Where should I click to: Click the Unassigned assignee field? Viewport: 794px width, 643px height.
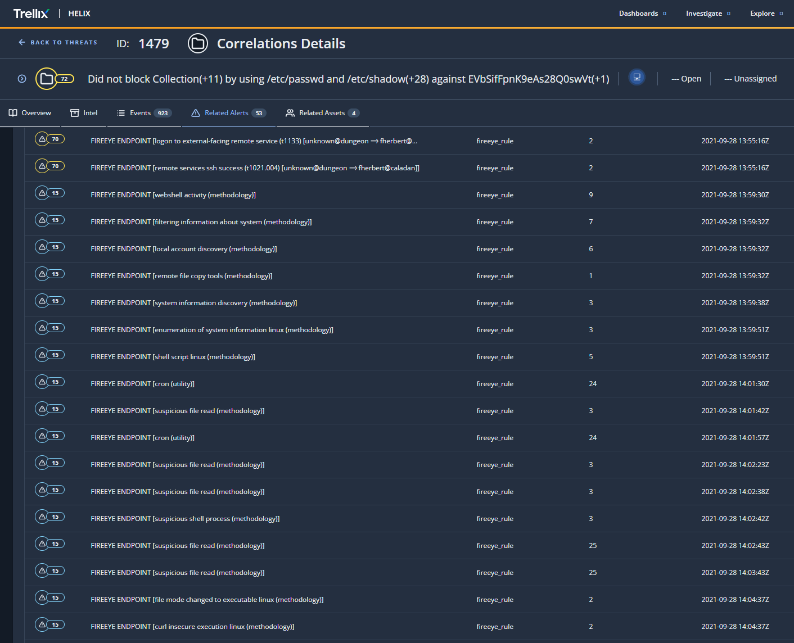(750, 79)
